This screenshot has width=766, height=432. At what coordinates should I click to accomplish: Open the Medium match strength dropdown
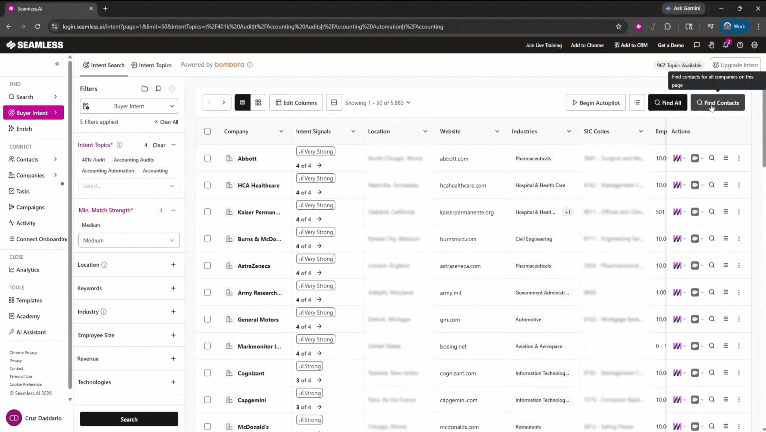click(129, 240)
